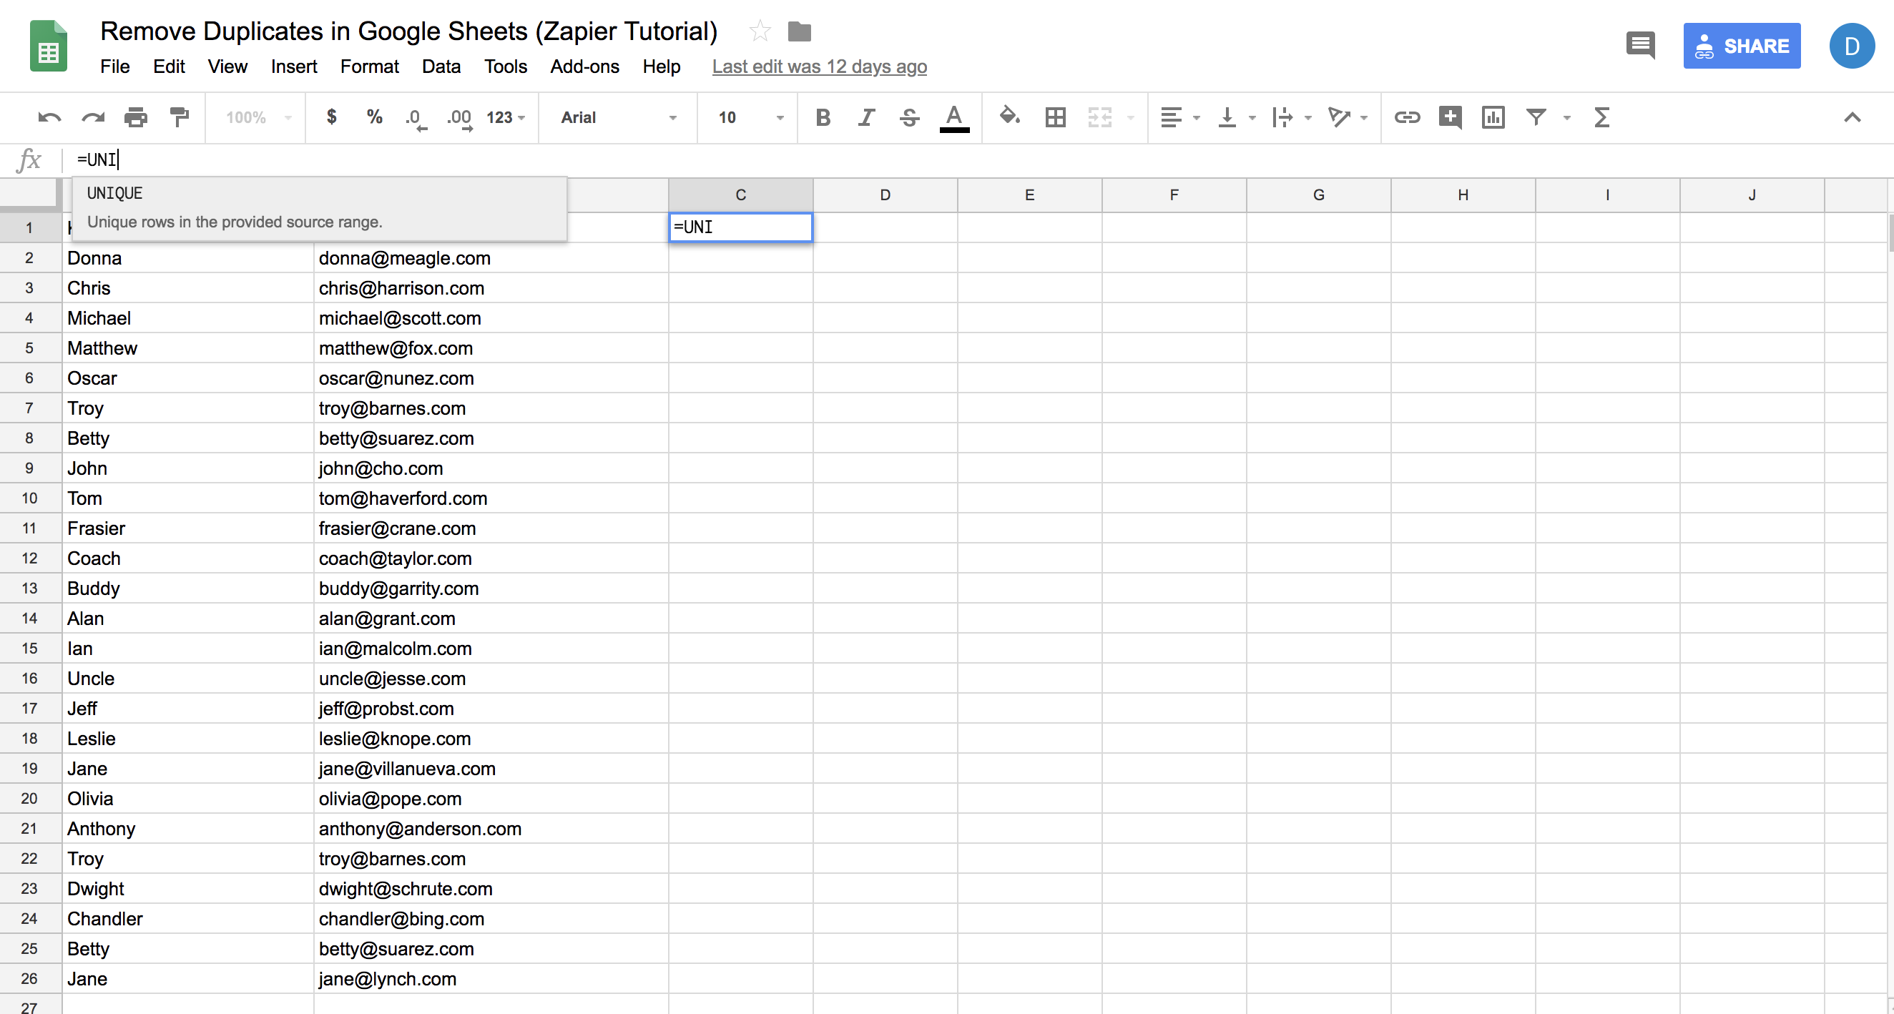The width and height of the screenshot is (1894, 1014).
Task: Toggle italic formatting
Action: 866,118
